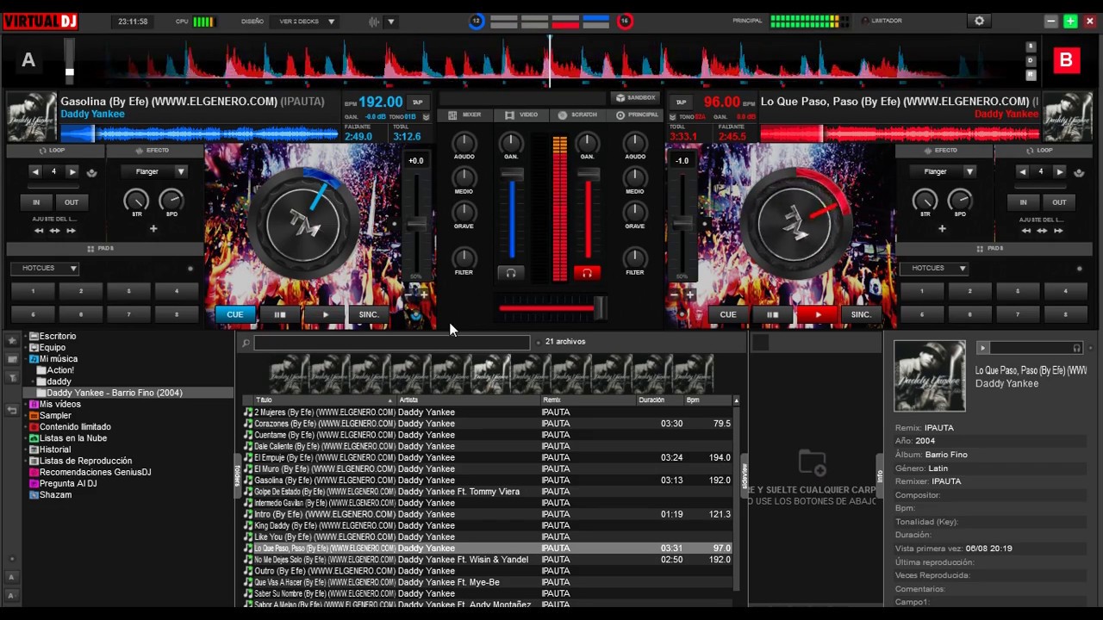1103x620 pixels.
Task: Click the info panel play preview icon
Action: 982,348
